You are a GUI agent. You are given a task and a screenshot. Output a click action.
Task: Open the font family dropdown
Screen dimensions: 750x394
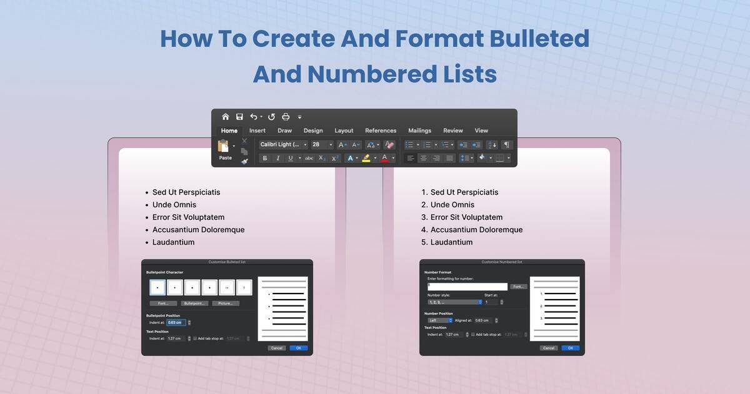point(281,144)
